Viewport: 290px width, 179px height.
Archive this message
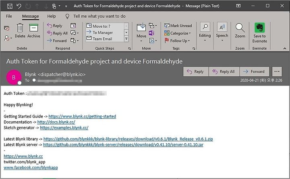pyautogui.click(x=34, y=31)
